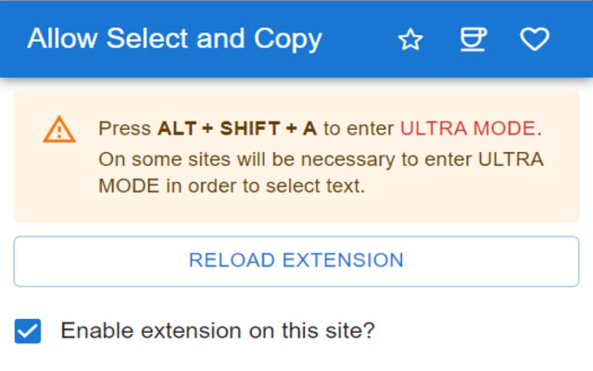The height and width of the screenshot is (371, 593).
Task: Click the favorite heart icon at top right
Action: pos(534,39)
